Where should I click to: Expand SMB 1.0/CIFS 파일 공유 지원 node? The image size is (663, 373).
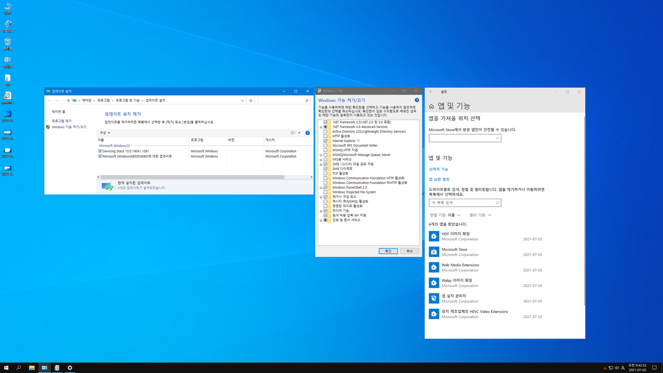[x=321, y=164]
